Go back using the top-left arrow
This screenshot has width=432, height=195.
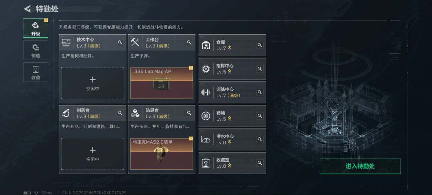(27, 9)
